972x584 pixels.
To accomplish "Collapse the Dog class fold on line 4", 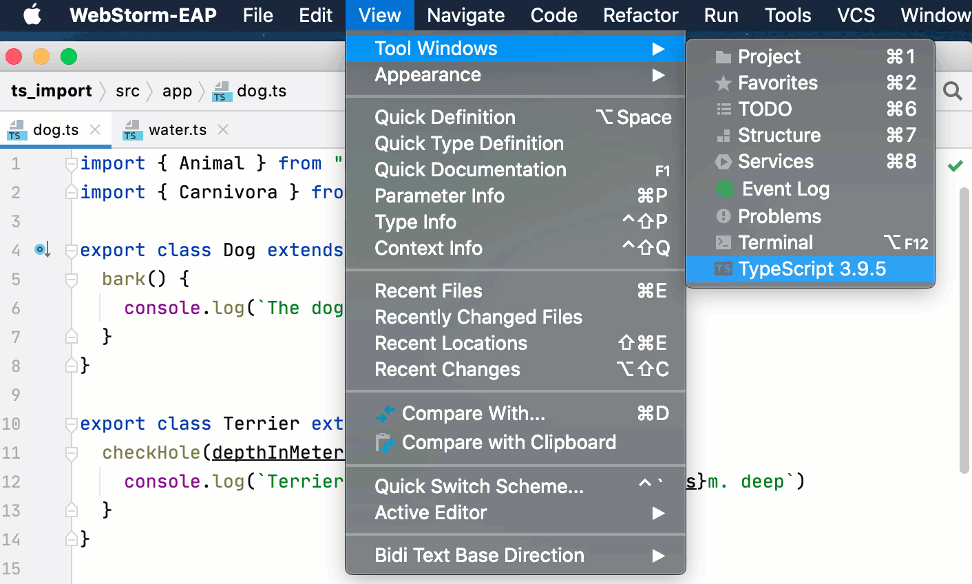I will tap(71, 251).
